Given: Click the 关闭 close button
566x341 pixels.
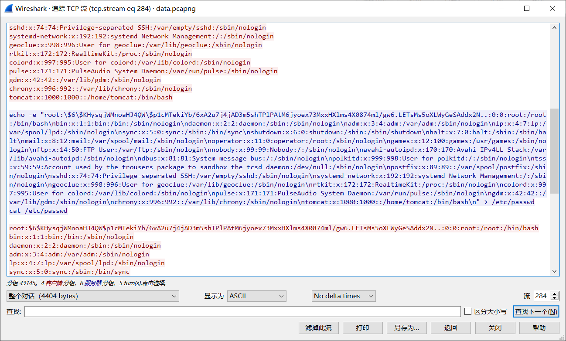Looking at the screenshot, I should pyautogui.click(x=495, y=327).
